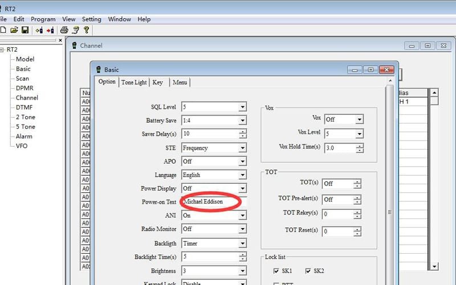
Task: Open the Program menu
Action: (43, 19)
